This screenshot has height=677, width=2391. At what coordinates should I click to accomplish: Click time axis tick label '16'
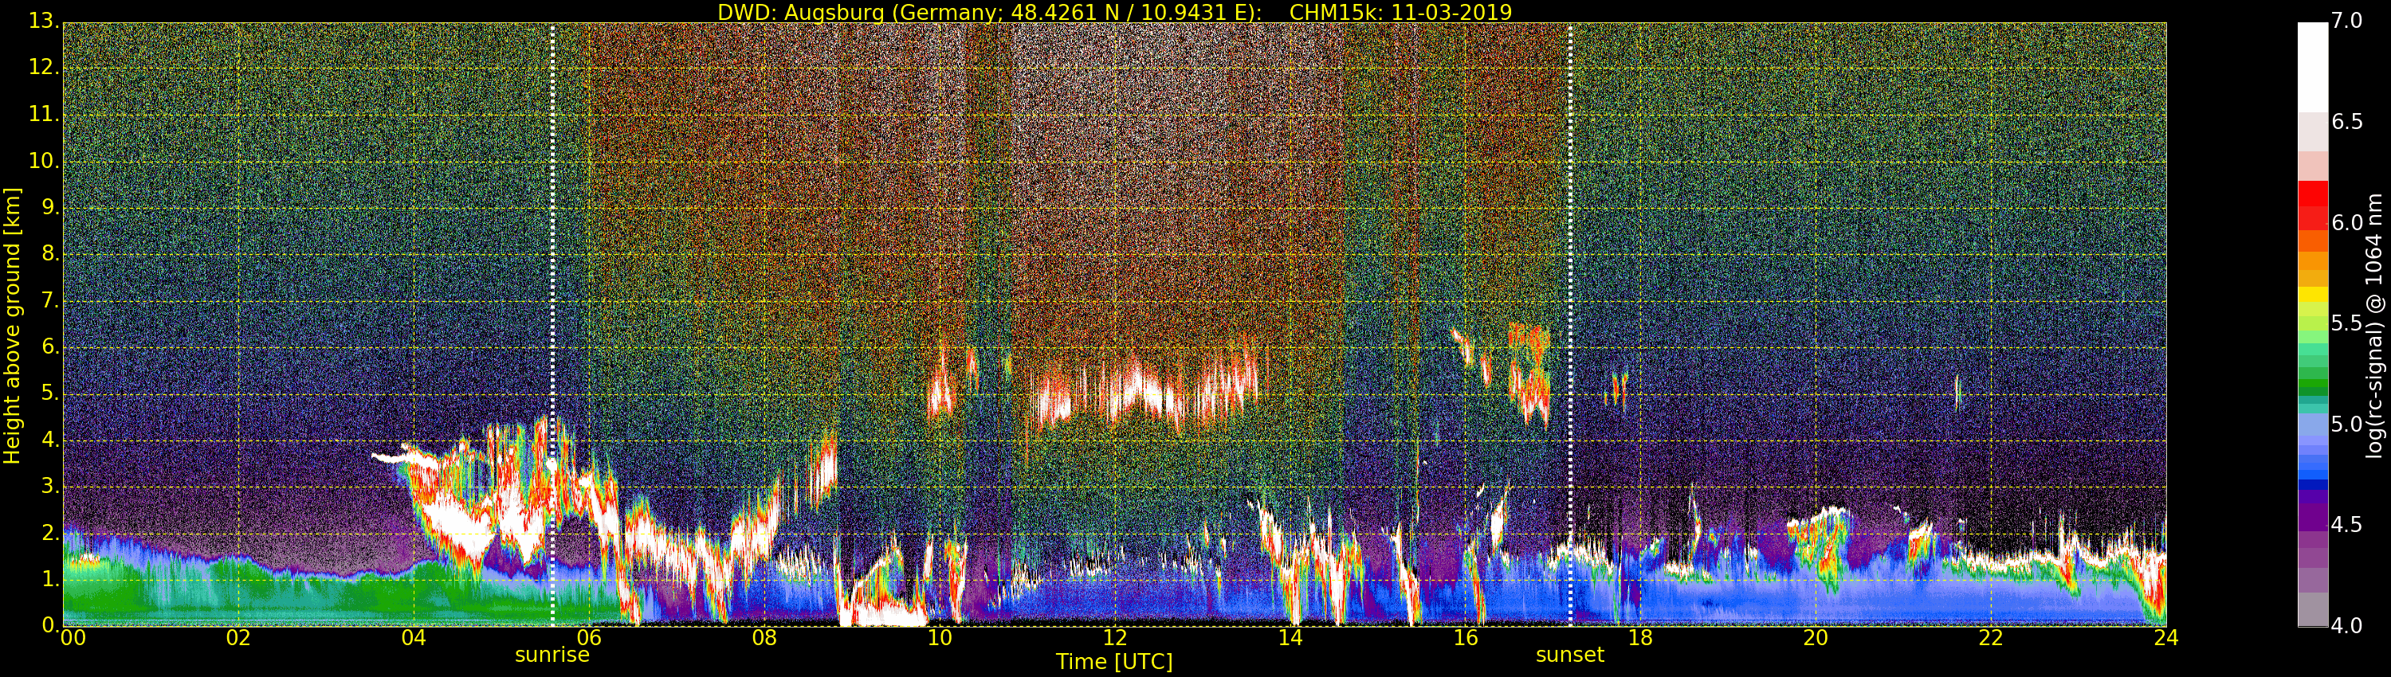tap(1465, 638)
